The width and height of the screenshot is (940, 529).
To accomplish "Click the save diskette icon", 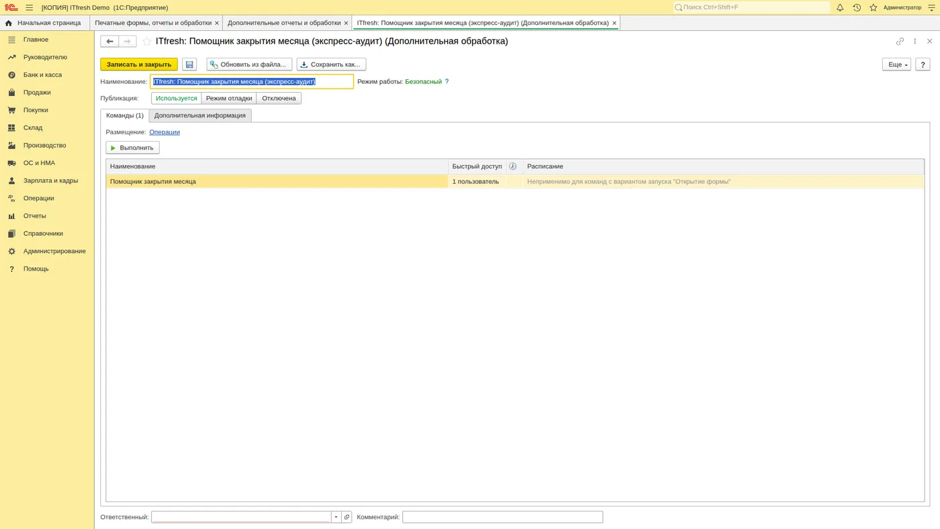I will [189, 64].
